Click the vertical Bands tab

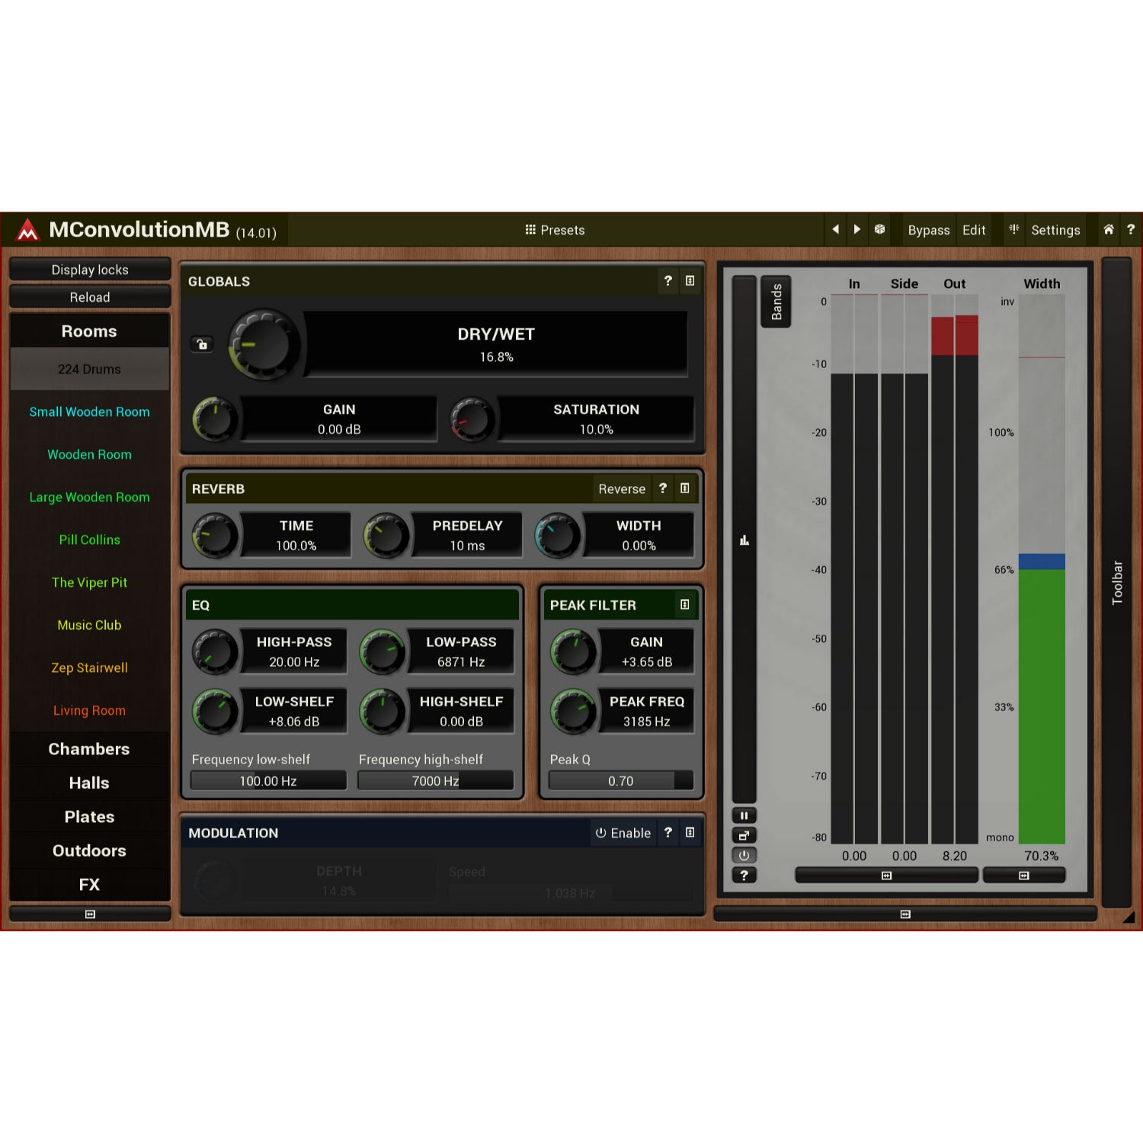pyautogui.click(x=776, y=302)
